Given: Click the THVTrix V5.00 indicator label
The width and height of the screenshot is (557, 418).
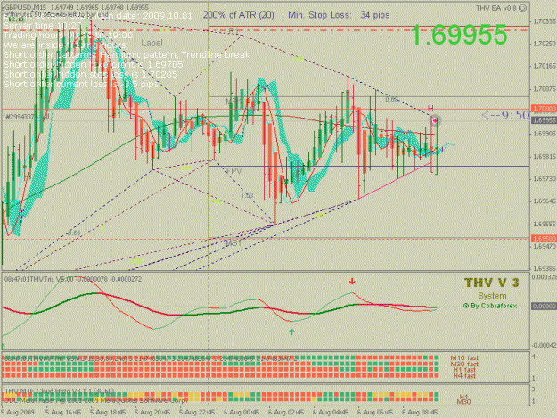Looking at the screenshot, I should tap(73, 279).
